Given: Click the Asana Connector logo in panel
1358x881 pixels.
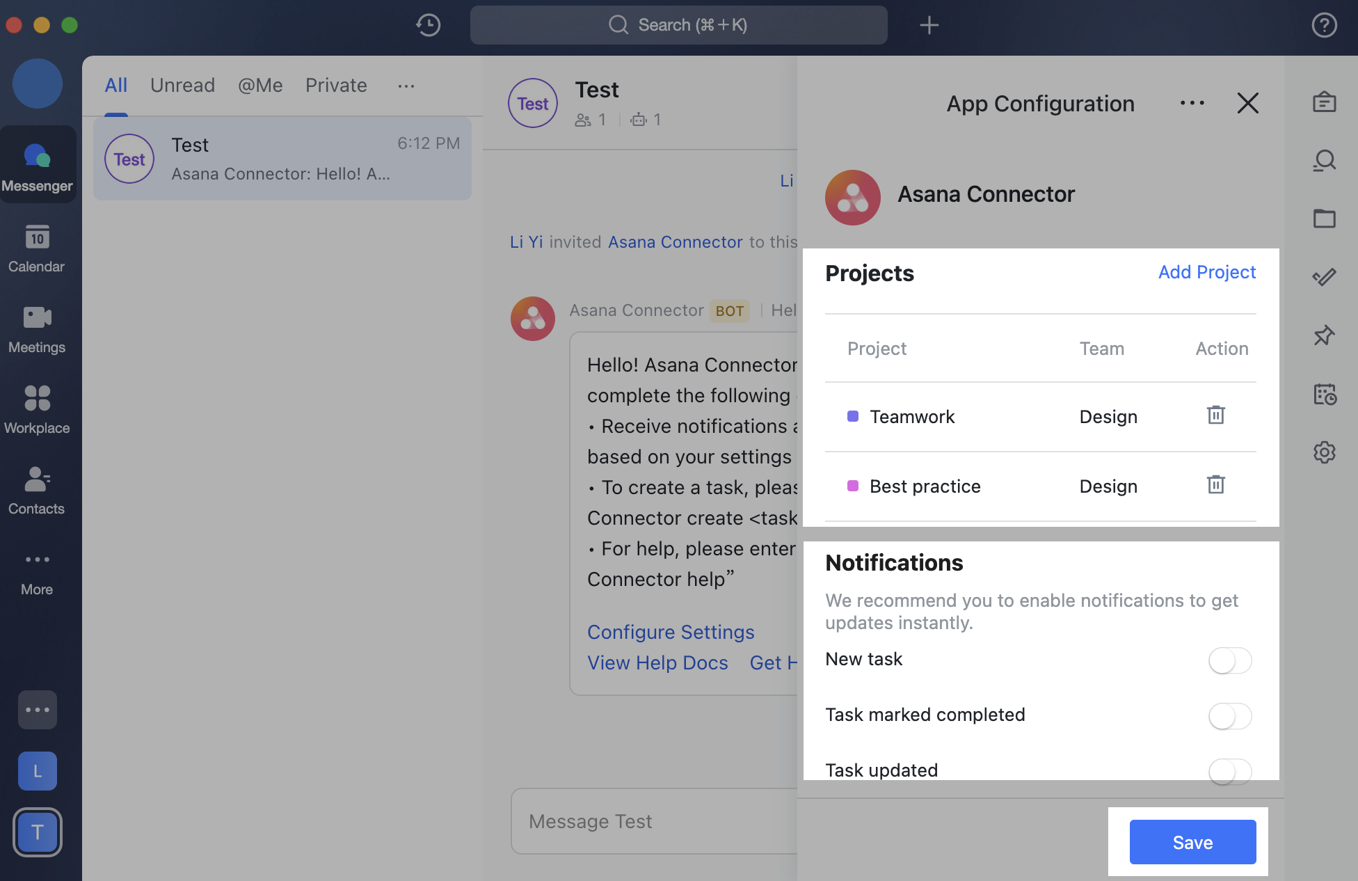Looking at the screenshot, I should [x=853, y=198].
